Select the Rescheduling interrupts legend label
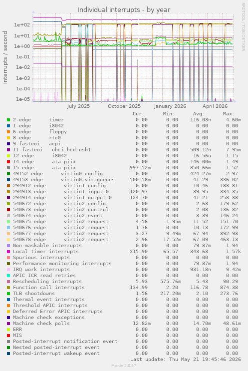This screenshot has height=371, width=248. coord(47,282)
